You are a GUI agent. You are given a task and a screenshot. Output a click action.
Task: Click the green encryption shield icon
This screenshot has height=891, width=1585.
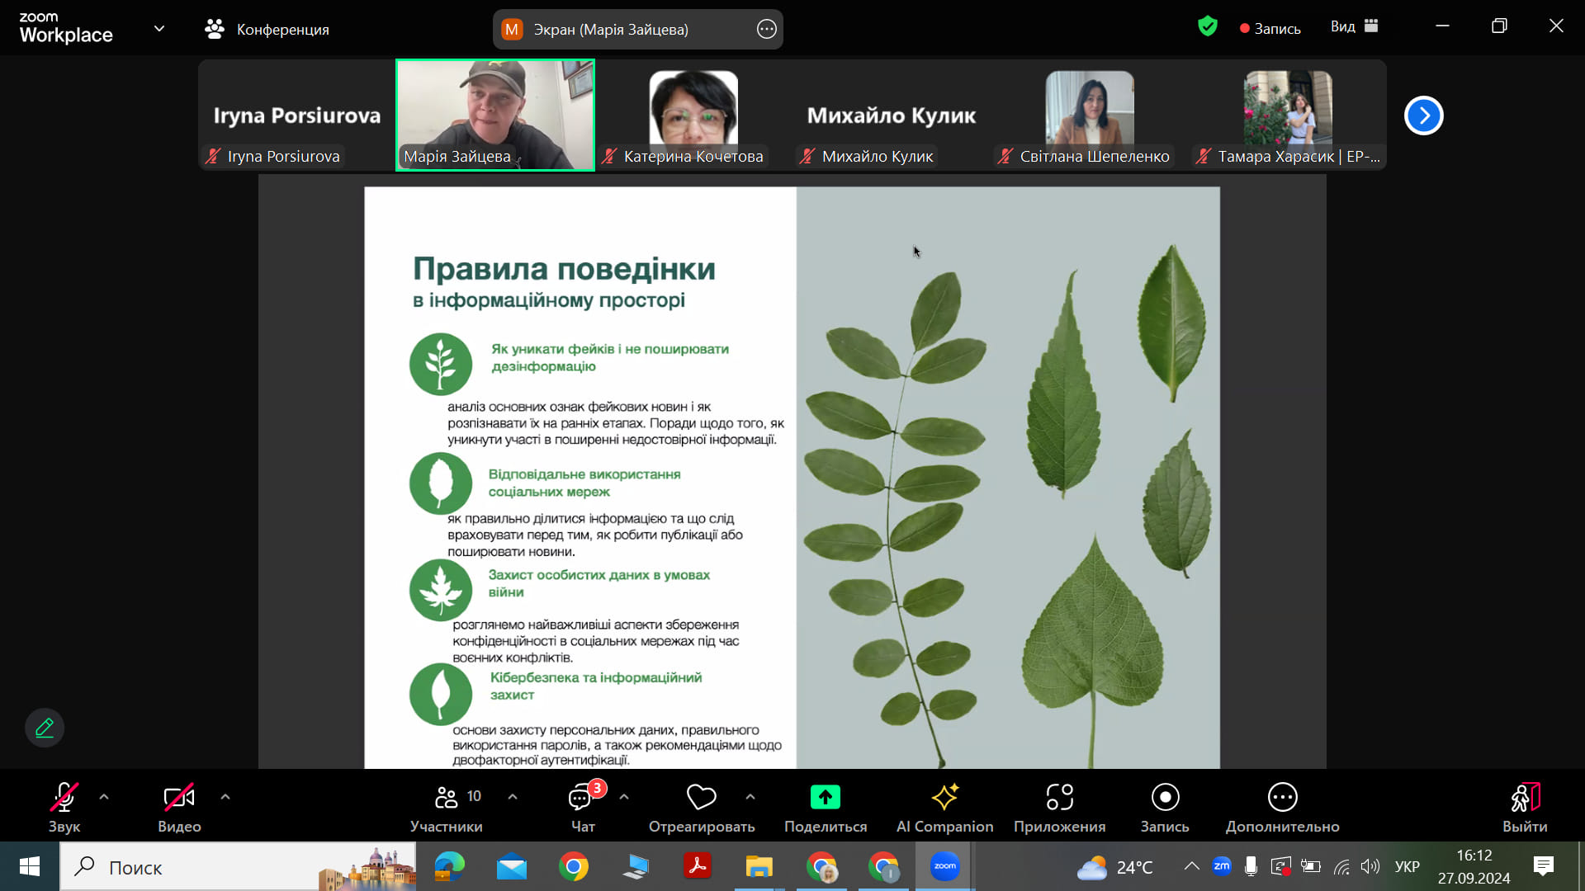point(1207,27)
